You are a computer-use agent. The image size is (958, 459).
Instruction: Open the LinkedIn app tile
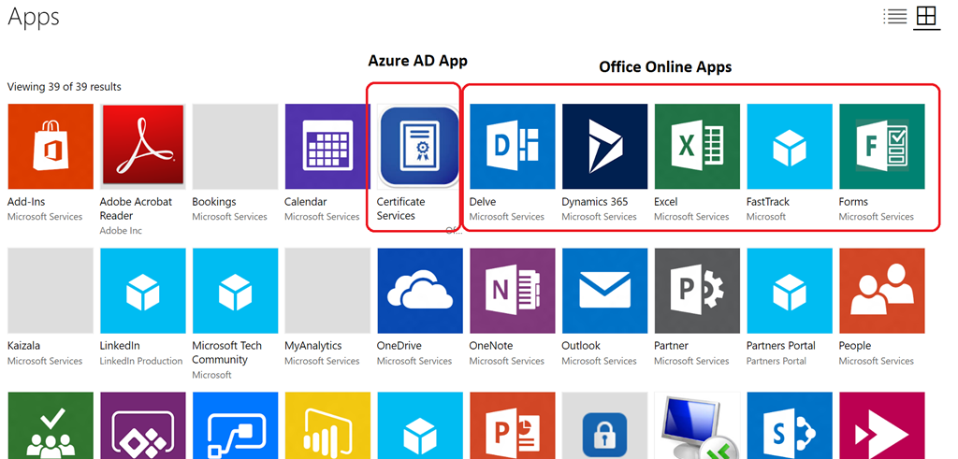point(143,290)
